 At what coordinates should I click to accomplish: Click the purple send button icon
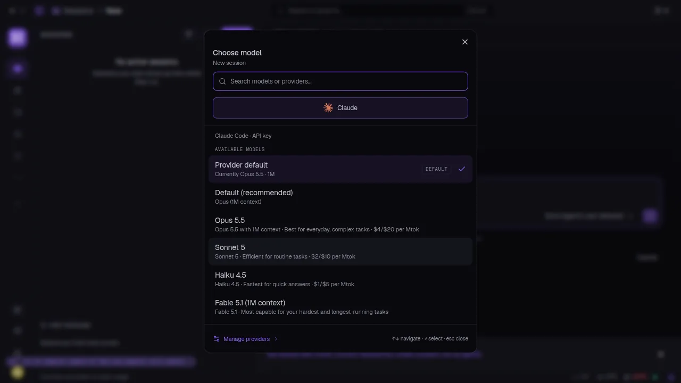pos(650,216)
